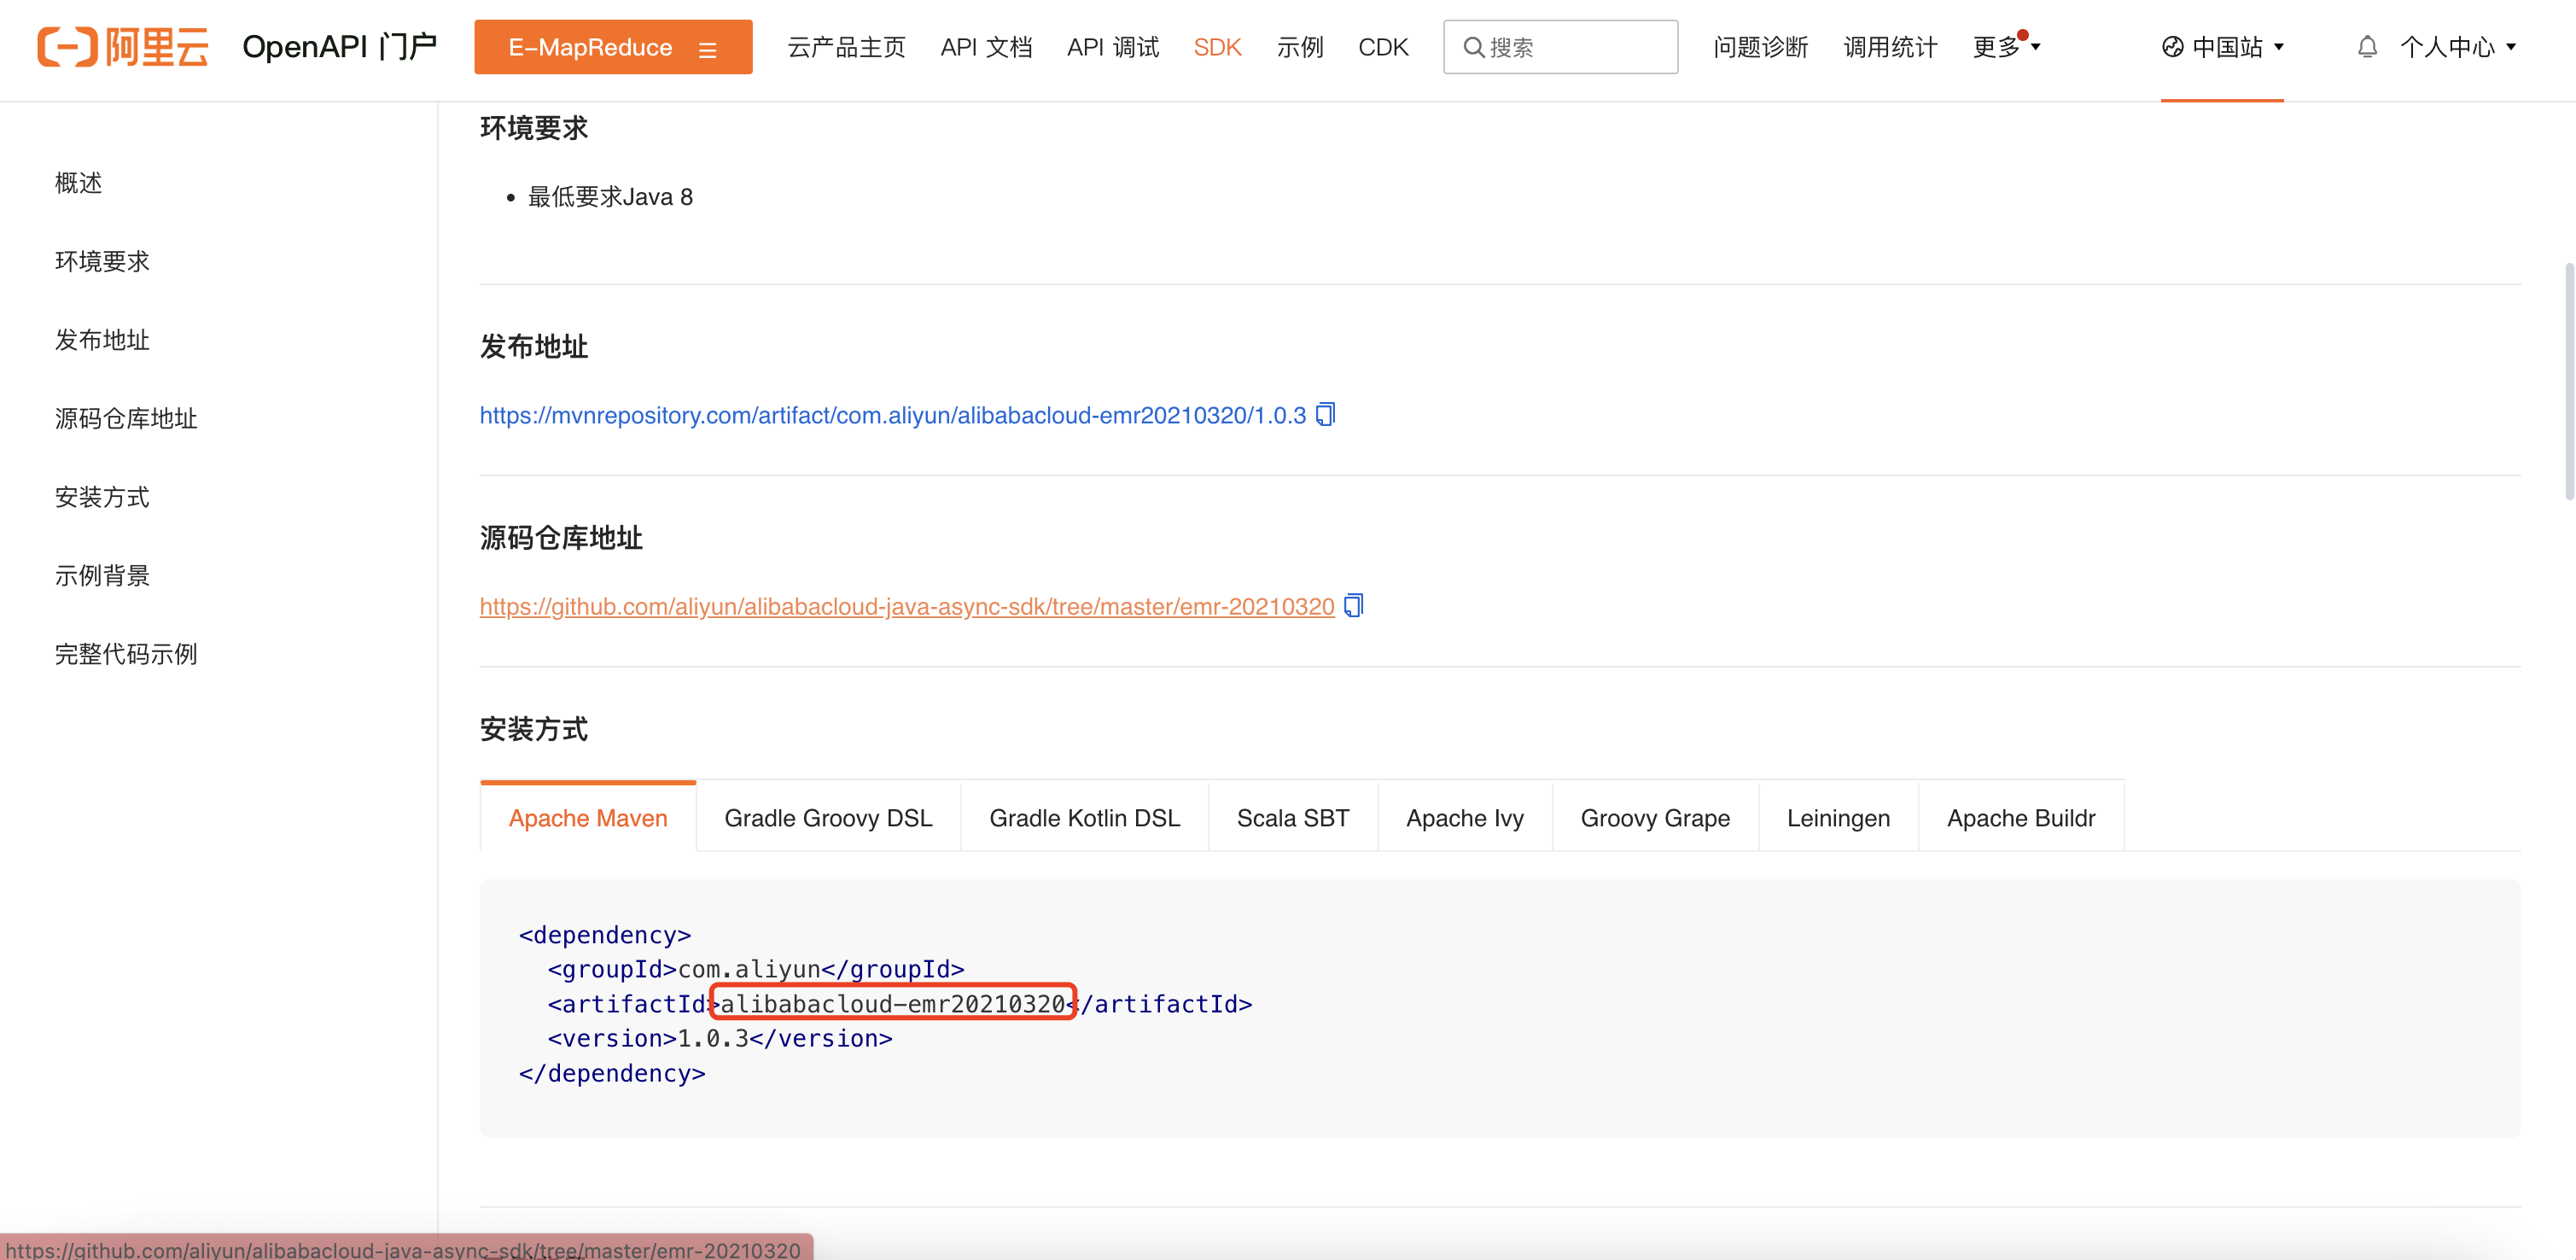Click the Aliyun logo icon
The image size is (2576, 1260).
coord(67,47)
